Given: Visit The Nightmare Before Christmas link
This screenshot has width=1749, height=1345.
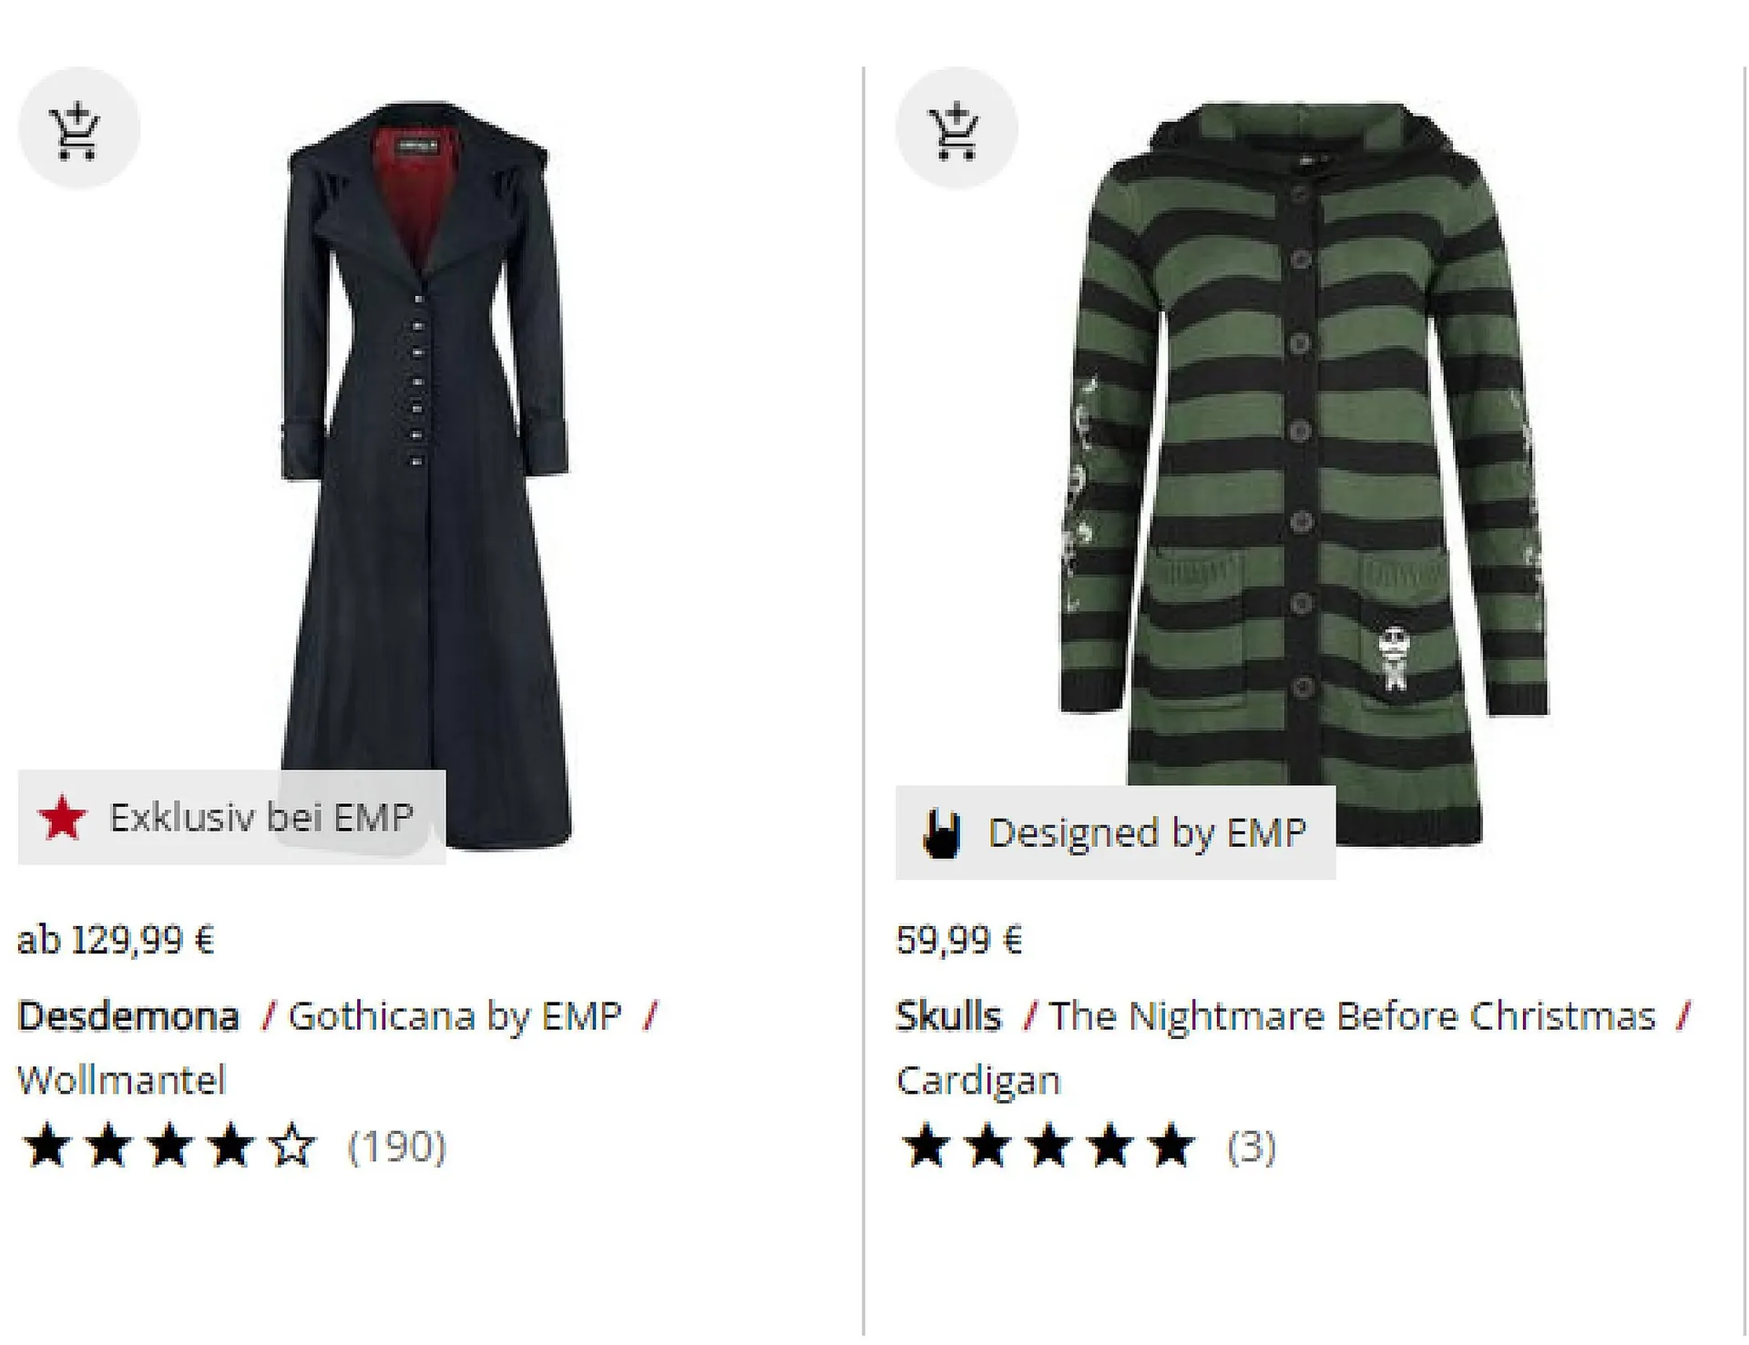Looking at the screenshot, I should click(1352, 1015).
